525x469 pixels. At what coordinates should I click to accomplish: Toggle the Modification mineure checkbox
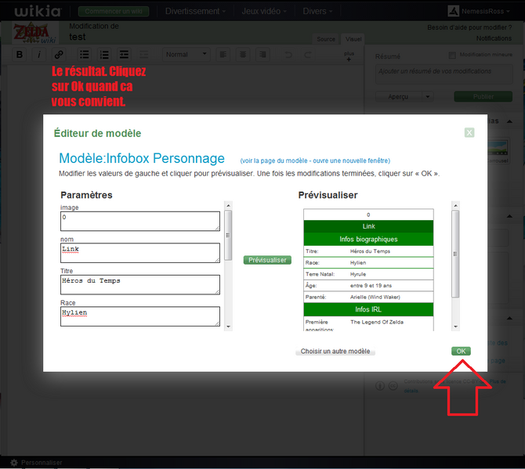point(452,55)
